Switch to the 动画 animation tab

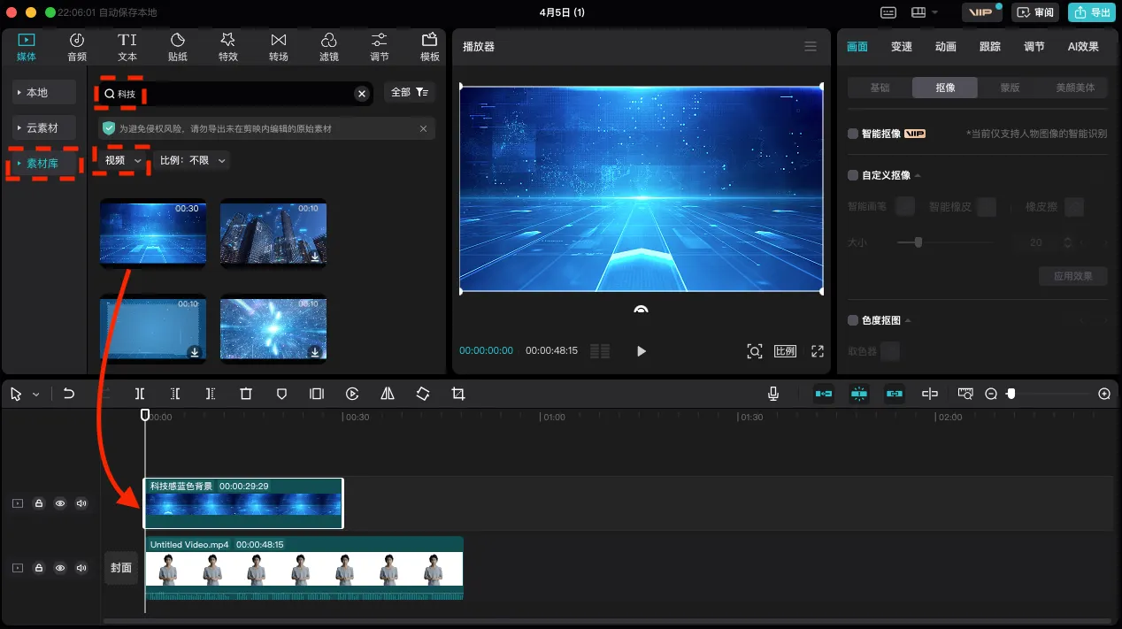tap(946, 47)
